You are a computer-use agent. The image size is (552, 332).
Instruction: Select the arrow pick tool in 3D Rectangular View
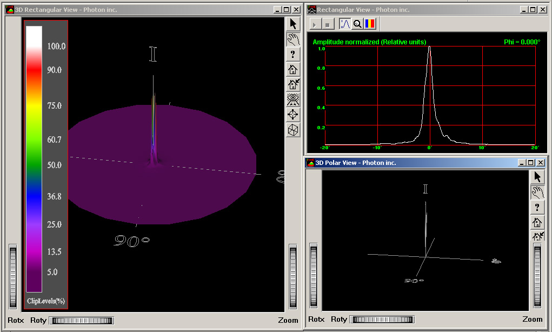[293, 24]
